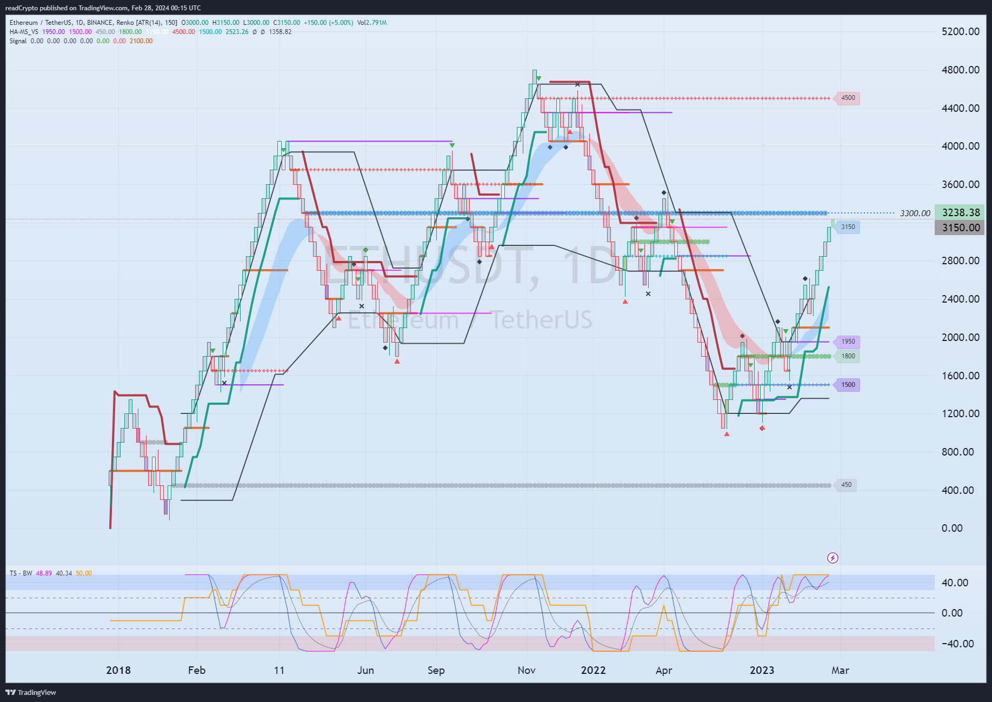Image resolution: width=992 pixels, height=702 pixels.
Task: Click the Sep label on time axis
Action: pos(436,670)
